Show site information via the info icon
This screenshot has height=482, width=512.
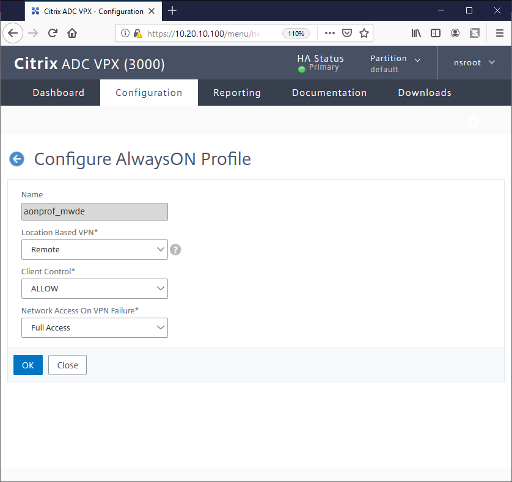(x=125, y=33)
